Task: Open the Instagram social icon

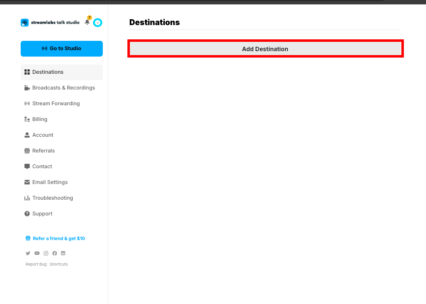Action: (x=46, y=253)
